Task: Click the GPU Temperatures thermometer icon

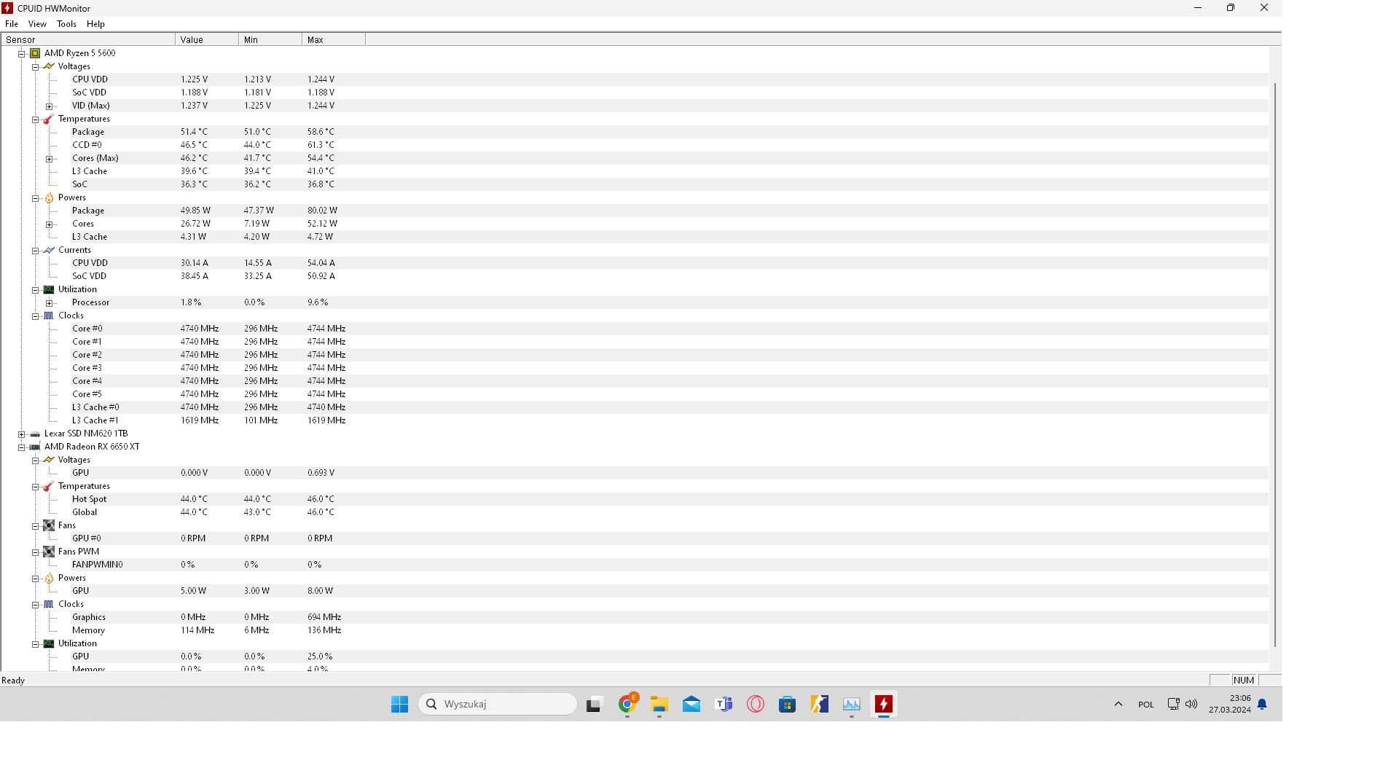Action: (x=49, y=486)
